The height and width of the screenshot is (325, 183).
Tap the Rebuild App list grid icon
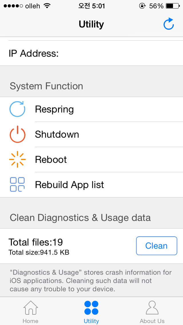coord(17,185)
